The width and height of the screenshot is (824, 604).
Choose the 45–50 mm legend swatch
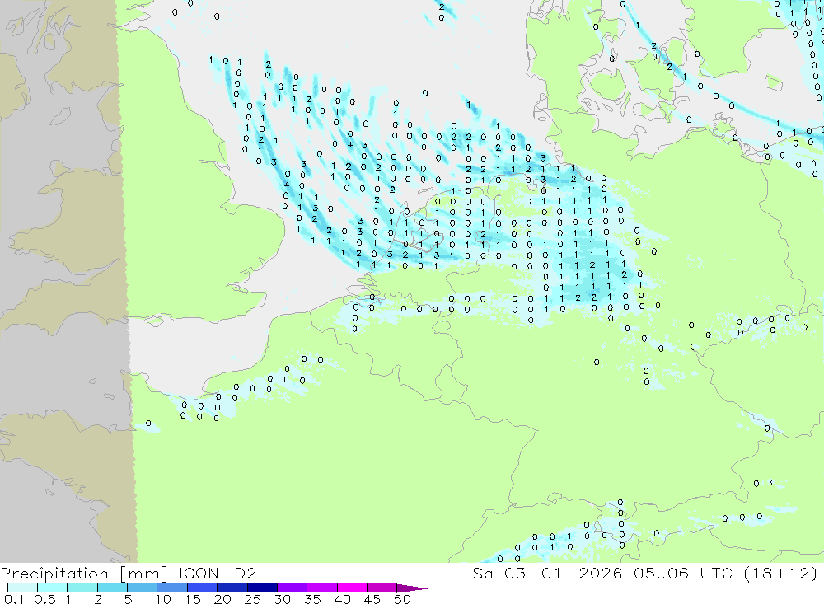pyautogui.click(x=382, y=588)
